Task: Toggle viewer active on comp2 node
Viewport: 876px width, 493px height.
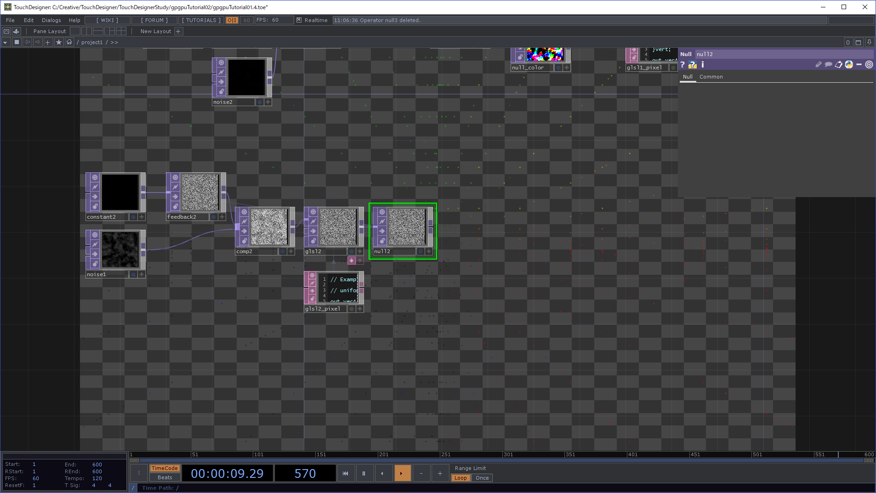Action: [244, 212]
